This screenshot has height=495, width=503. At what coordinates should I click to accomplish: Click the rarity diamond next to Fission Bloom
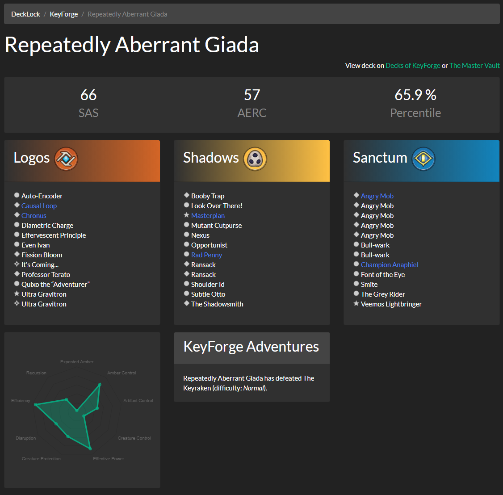(17, 254)
